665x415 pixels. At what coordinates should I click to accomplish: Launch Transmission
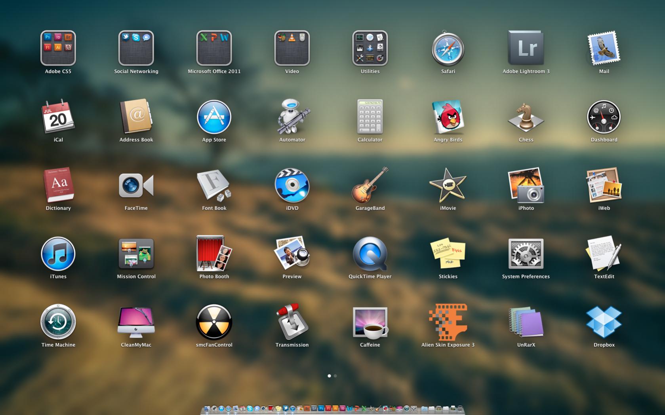coord(292,322)
